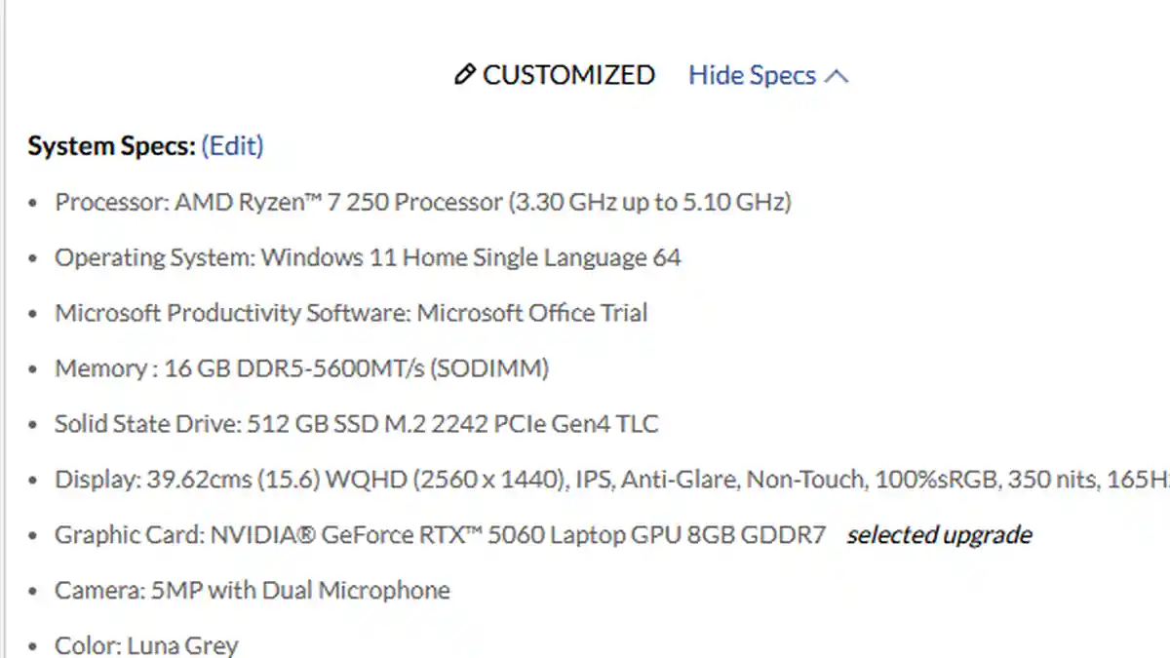Click the CUSTOMIZED label text
This screenshot has width=1170, height=658.
568,76
